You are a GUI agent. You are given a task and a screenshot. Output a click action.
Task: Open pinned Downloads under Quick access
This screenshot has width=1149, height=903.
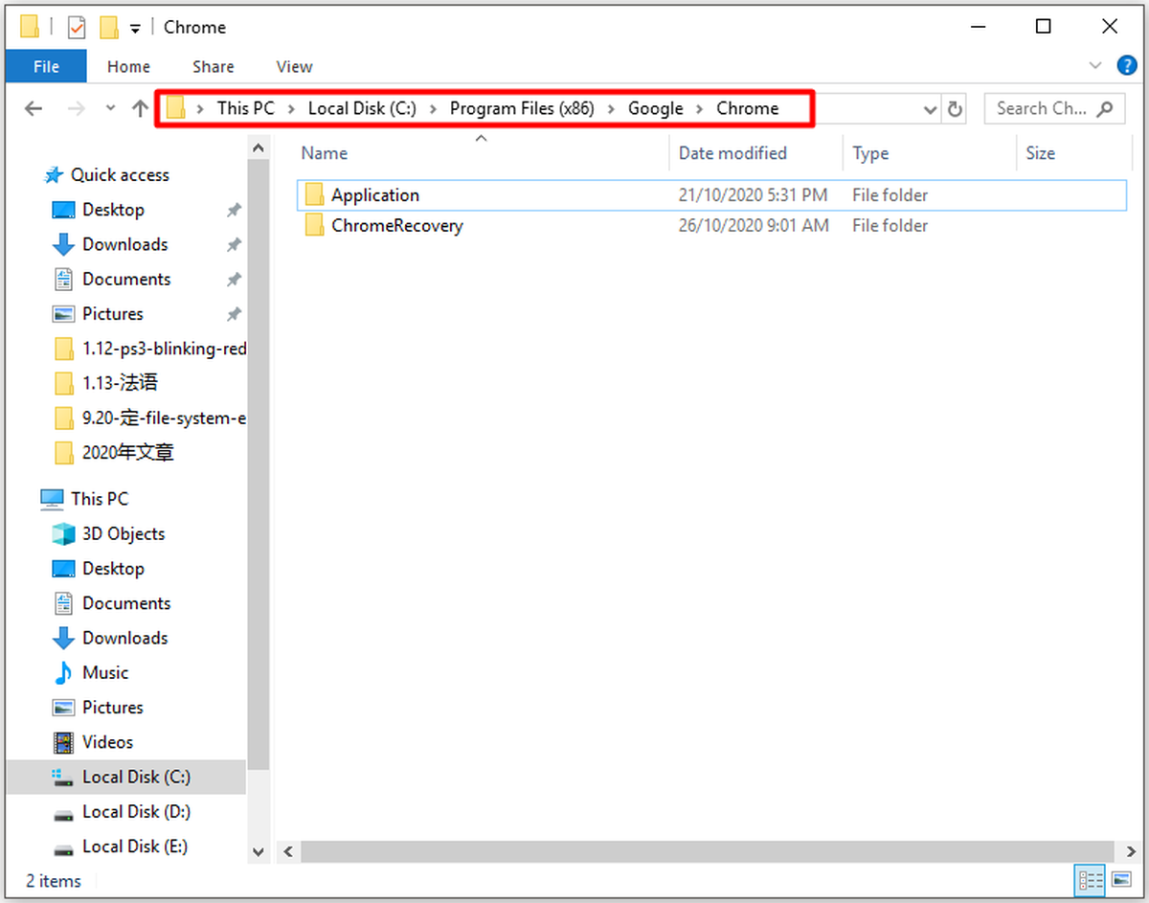(x=124, y=244)
